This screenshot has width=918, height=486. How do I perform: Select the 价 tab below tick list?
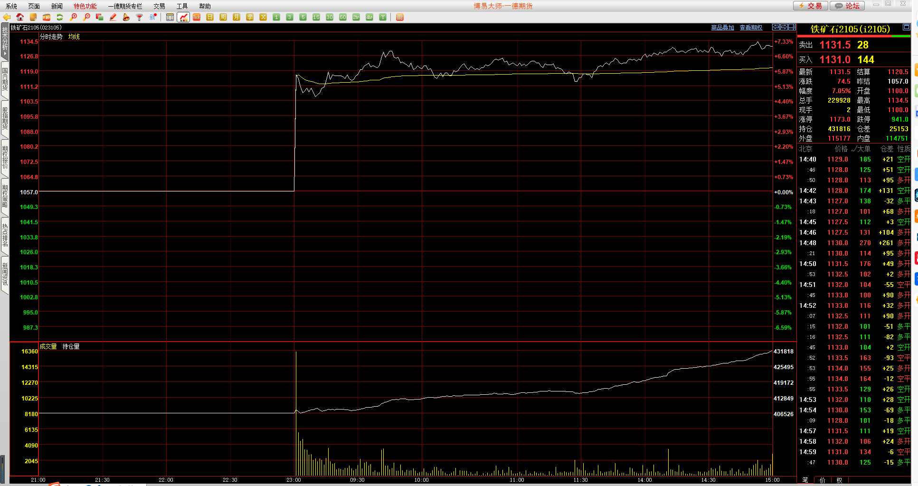pos(823,480)
